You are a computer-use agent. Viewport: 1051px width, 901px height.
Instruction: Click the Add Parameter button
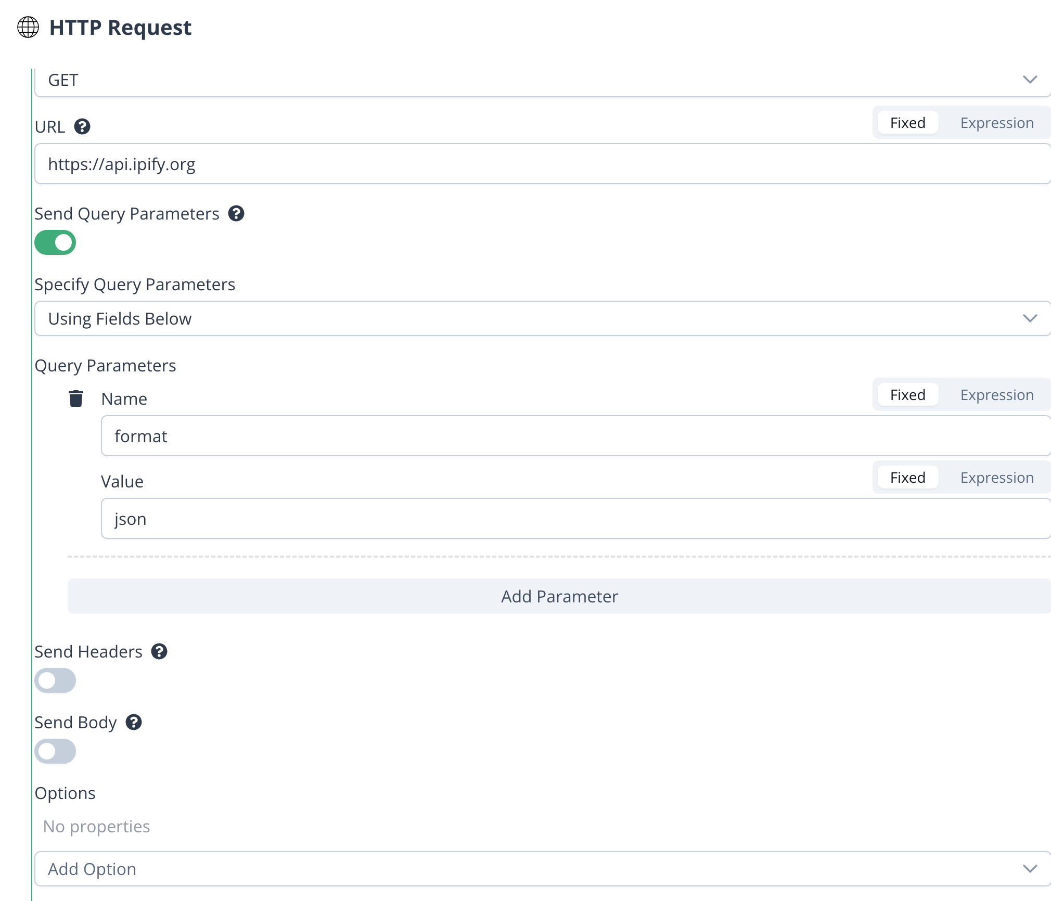(x=558, y=596)
